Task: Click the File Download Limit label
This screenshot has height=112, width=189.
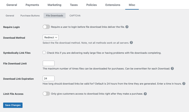Action: [x=15, y=64]
